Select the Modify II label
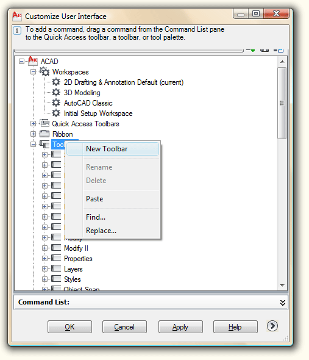The image size is (309, 360). [76, 248]
